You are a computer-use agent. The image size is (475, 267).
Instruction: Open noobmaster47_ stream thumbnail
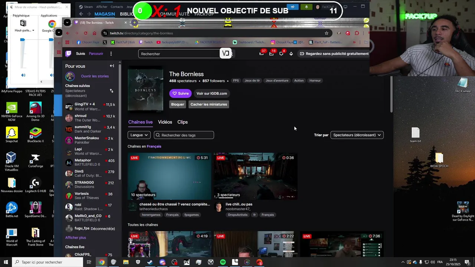click(x=255, y=176)
